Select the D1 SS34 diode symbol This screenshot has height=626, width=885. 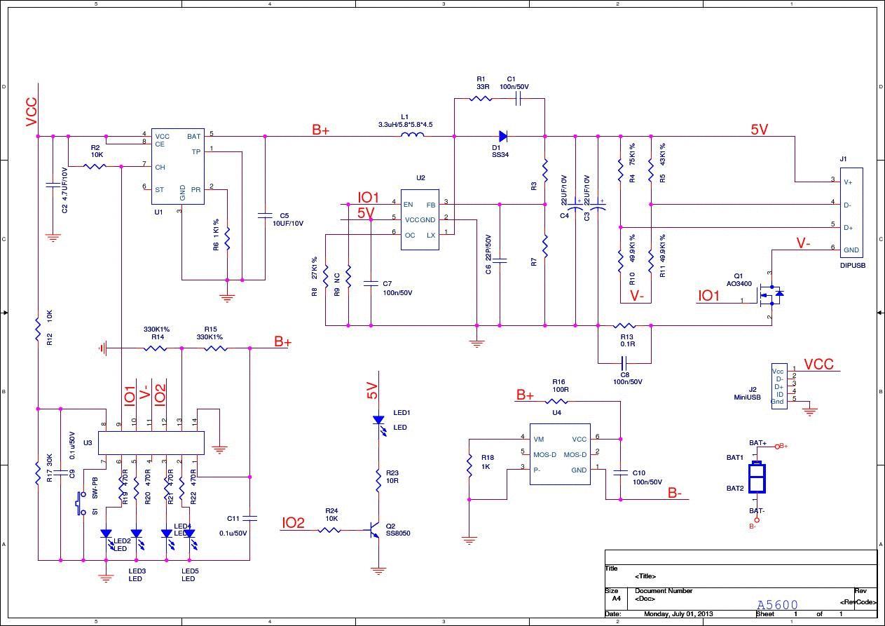[x=502, y=136]
